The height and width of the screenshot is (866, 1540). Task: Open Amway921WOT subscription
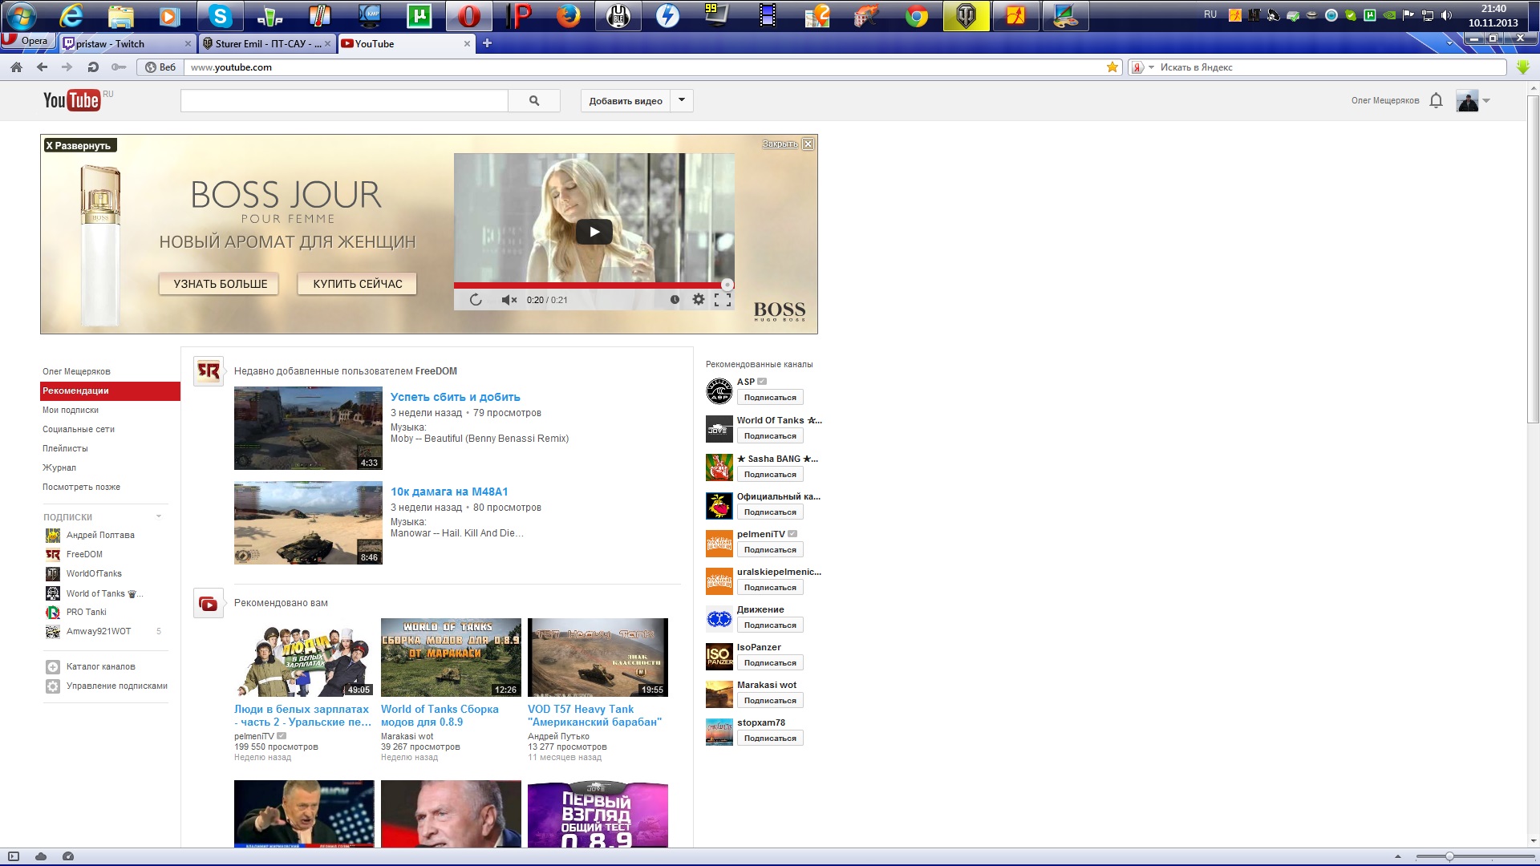(99, 632)
